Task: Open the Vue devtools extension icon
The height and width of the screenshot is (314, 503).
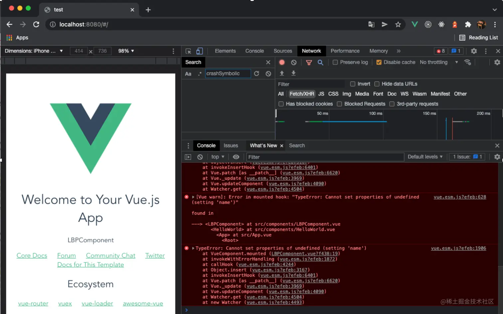Action: point(415,24)
